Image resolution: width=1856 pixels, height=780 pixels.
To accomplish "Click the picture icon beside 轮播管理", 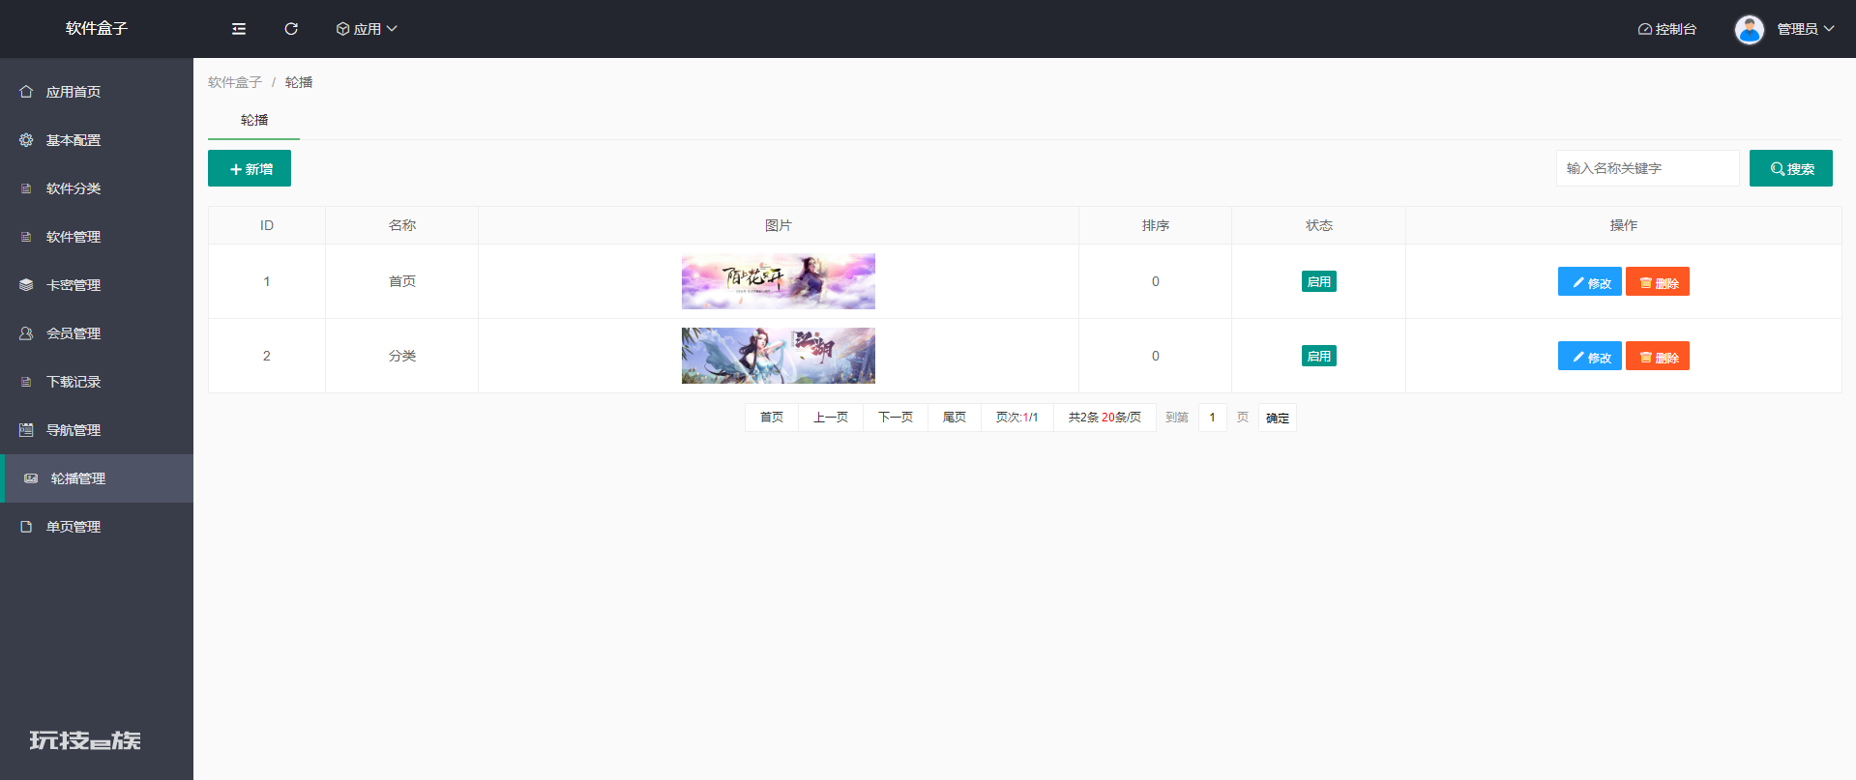I will [31, 478].
